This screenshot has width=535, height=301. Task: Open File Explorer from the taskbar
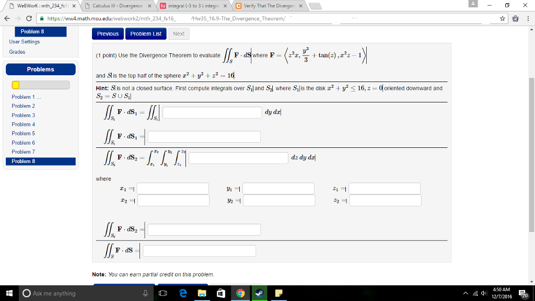point(202,293)
